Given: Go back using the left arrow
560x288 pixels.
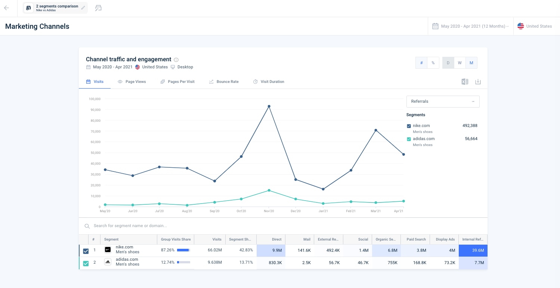Looking at the screenshot, I should click(x=6, y=8).
